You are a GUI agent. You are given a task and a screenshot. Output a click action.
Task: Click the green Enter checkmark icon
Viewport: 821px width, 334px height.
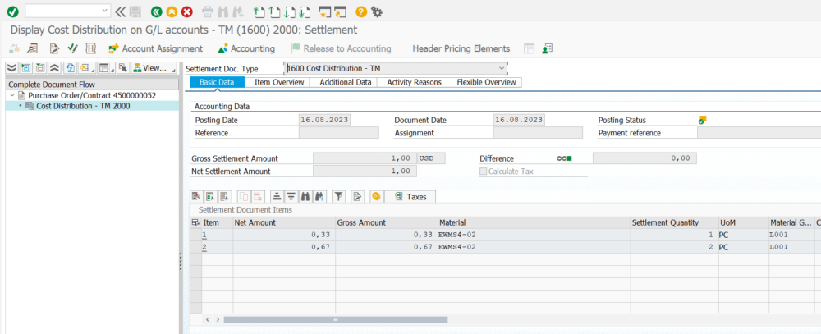click(13, 11)
